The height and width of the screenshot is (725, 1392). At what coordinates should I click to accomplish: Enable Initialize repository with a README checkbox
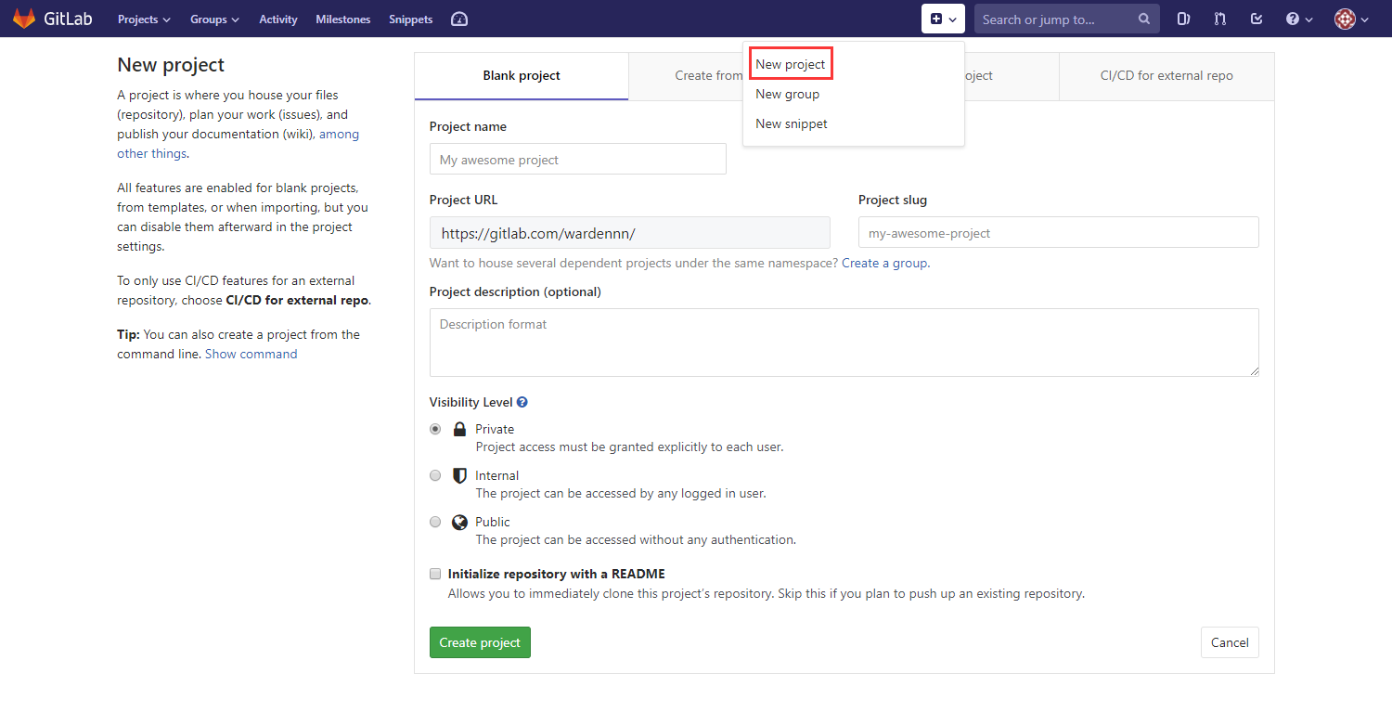(x=435, y=574)
